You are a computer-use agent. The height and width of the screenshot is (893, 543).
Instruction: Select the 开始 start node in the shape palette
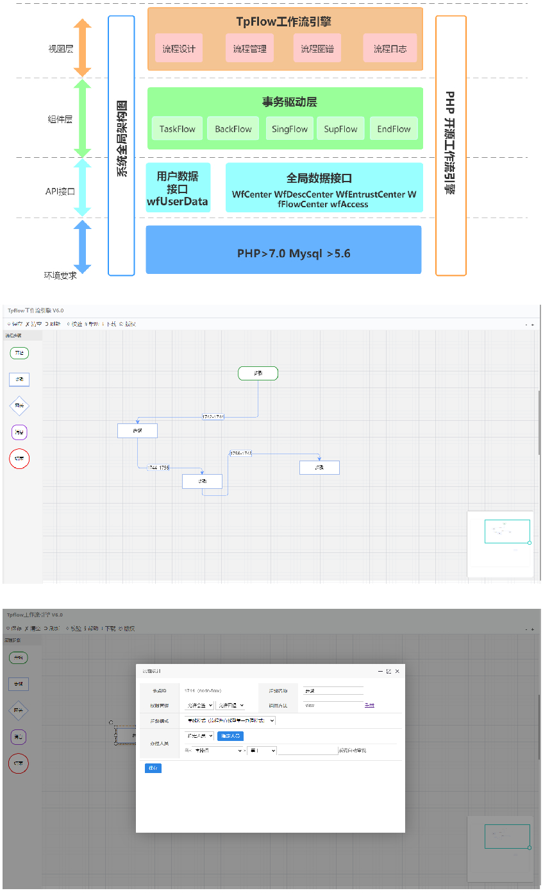[x=19, y=353]
